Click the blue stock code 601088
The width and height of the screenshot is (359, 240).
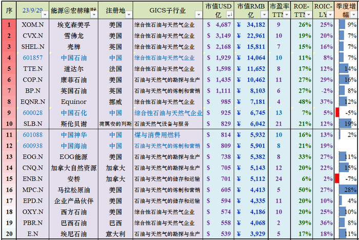pos(32,135)
